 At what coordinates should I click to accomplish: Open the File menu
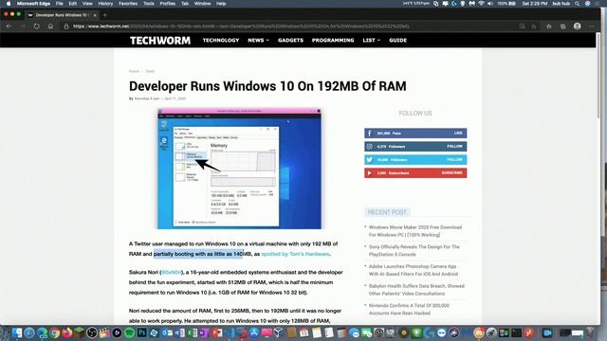click(x=59, y=4)
